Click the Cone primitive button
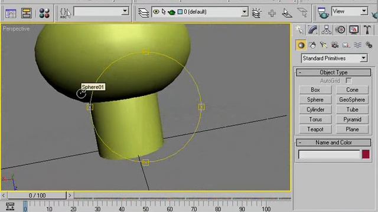Viewport: 378px width, 212px height. tap(352, 90)
